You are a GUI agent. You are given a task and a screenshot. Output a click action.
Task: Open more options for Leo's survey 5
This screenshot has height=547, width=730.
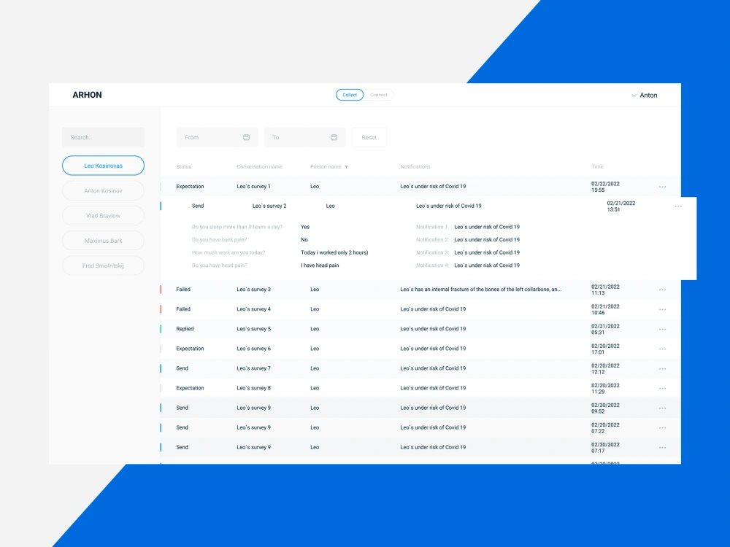[663, 330]
